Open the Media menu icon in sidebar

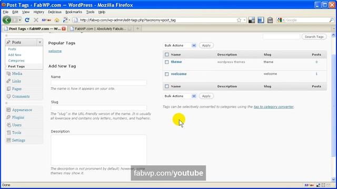pos(8,73)
